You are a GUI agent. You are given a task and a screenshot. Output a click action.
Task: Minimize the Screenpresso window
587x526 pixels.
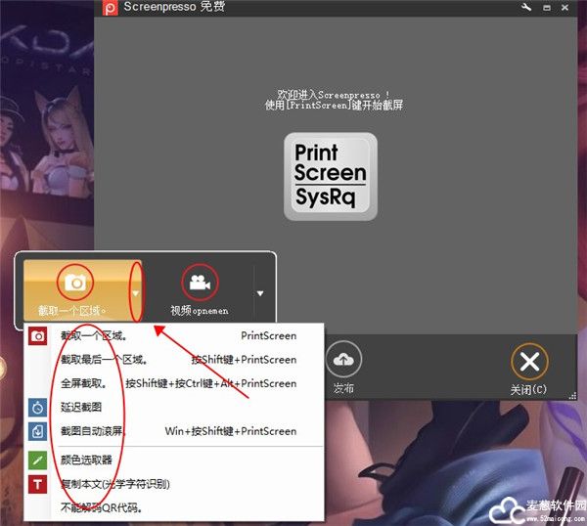(547, 8)
